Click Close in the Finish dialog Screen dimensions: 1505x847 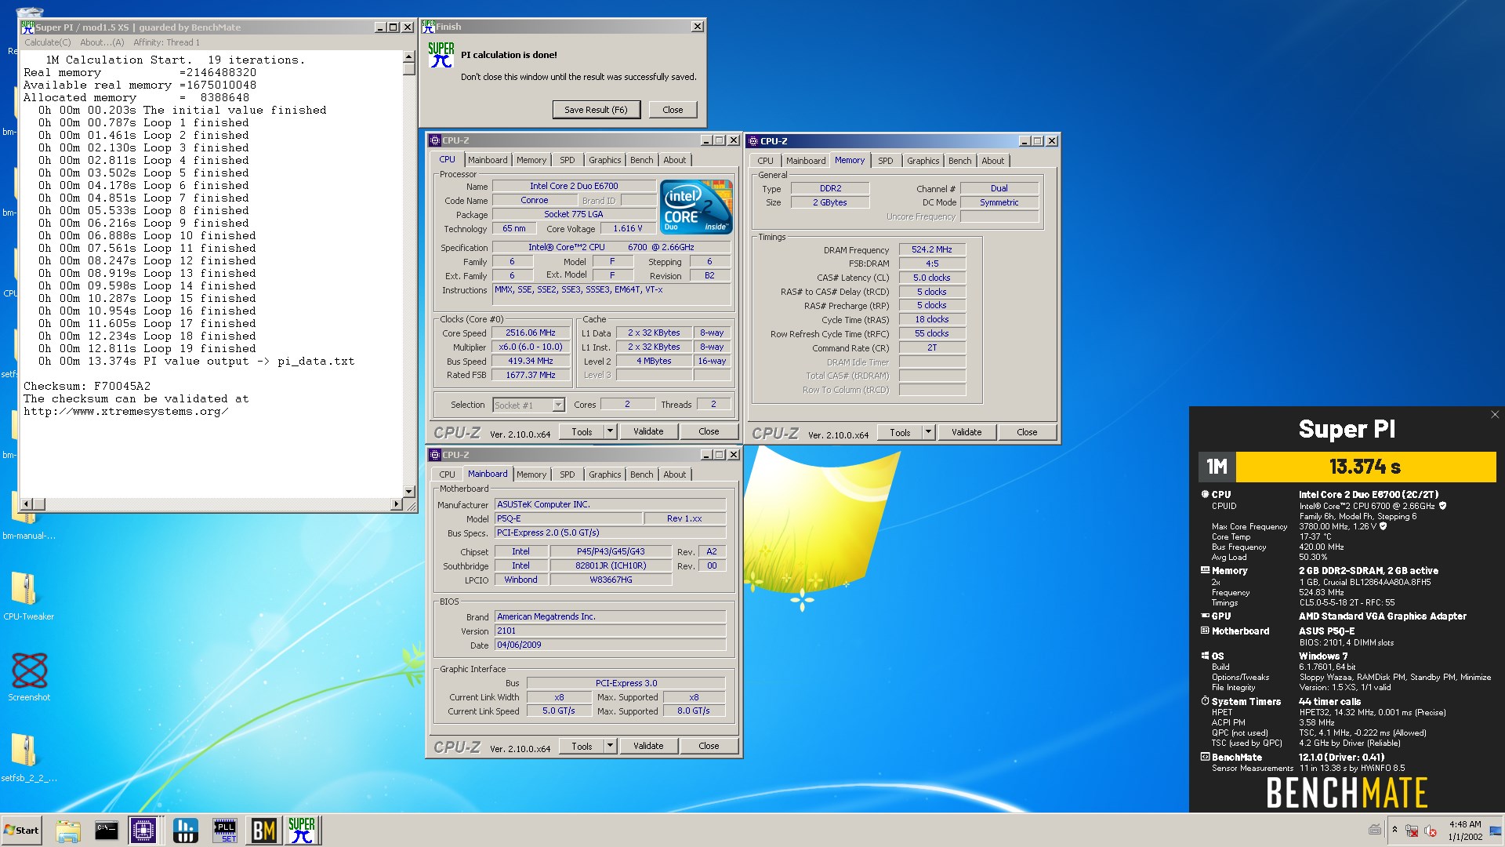pyautogui.click(x=673, y=110)
